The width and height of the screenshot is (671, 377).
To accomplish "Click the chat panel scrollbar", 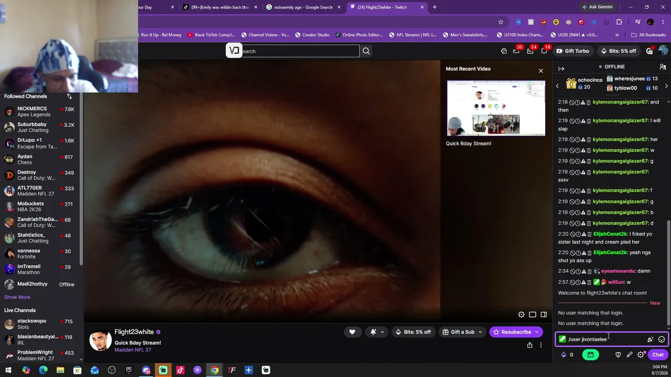I will tap(668, 272).
